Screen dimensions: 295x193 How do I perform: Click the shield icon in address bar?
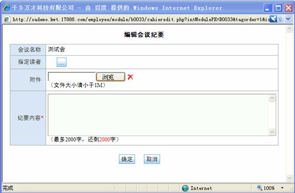[x=280, y=19]
